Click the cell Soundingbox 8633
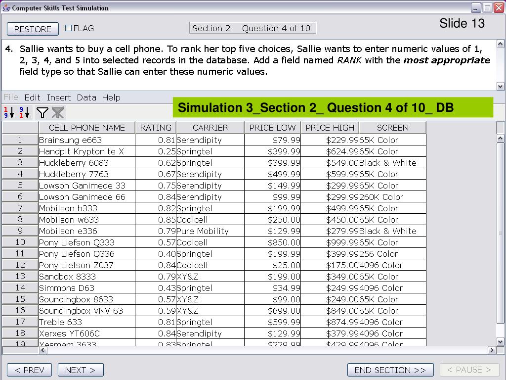Image resolution: width=506 pixels, height=380 pixels. [x=87, y=299]
